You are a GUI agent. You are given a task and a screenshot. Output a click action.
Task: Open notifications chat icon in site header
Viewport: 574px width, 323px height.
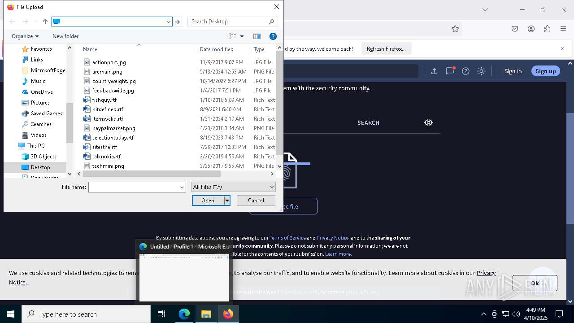(x=450, y=71)
